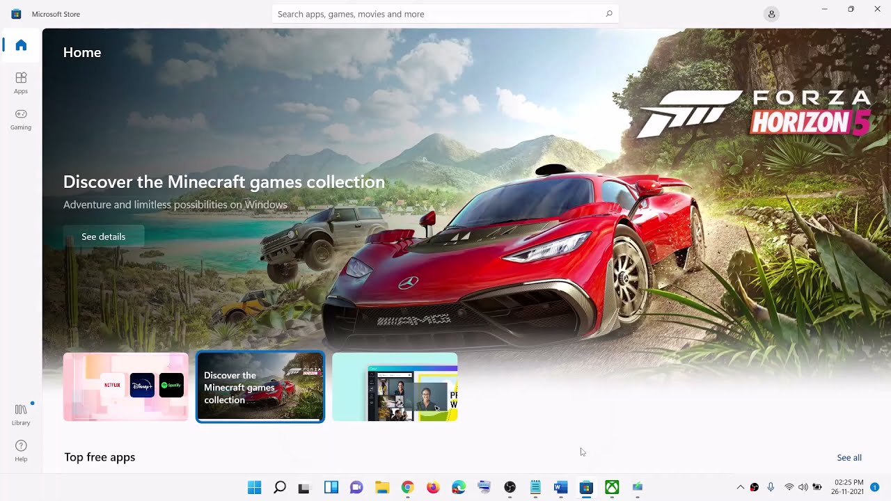
Task: Launch Google Chrome from taskbar
Action: [x=408, y=488]
